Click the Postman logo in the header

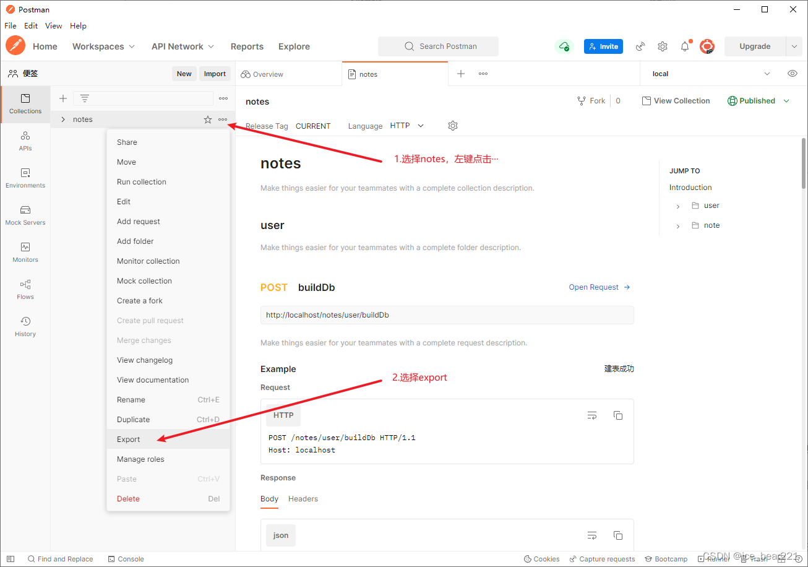(15, 46)
